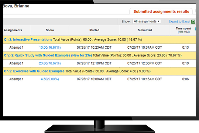Click the Excel icon beside Export to Excel

[193, 22]
